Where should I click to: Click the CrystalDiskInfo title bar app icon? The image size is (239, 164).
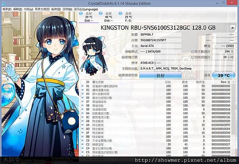(x=3, y=3)
